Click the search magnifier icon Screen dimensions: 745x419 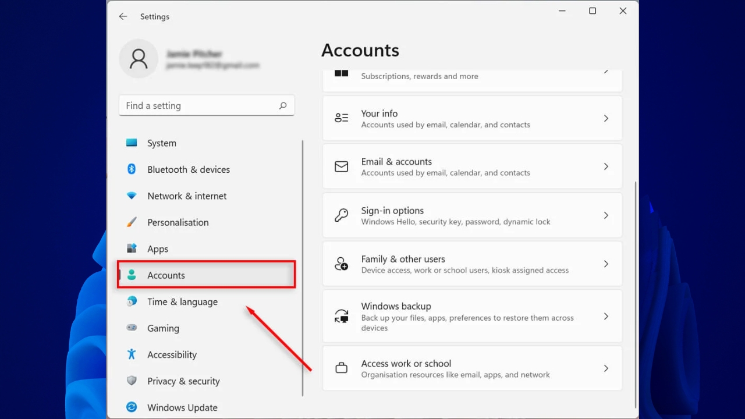coord(283,105)
